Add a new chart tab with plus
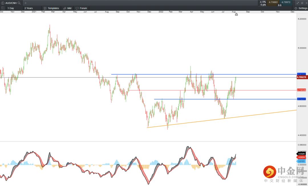 coord(25,3)
